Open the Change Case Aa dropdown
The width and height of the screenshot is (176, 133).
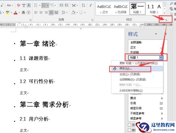click(10, 5)
